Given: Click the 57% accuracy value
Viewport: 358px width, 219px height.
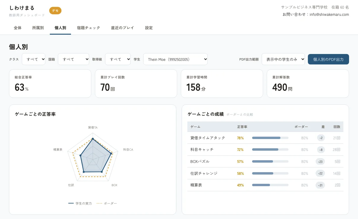Looking at the screenshot, I should click(x=240, y=161).
